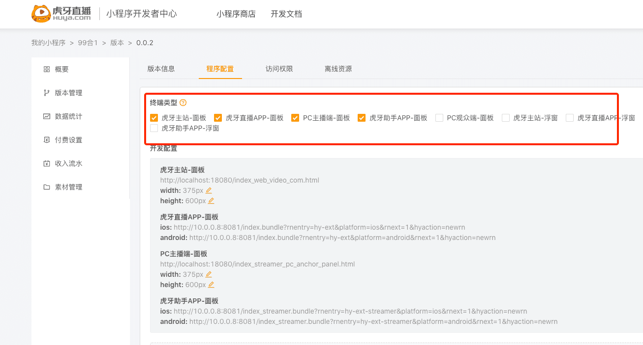Click the 概要 grid icon in sidebar
Image resolution: width=643 pixels, height=345 pixels.
[47, 69]
